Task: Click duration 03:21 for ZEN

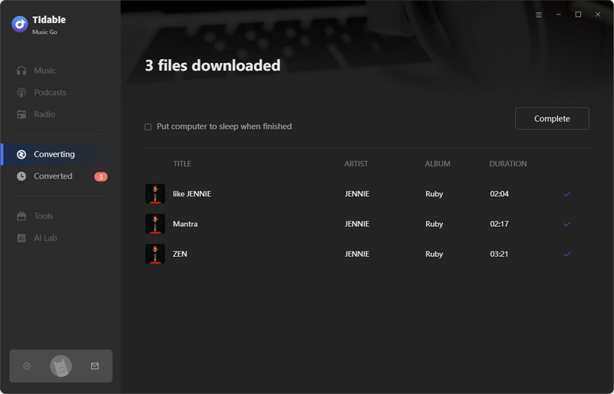Action: [x=499, y=254]
